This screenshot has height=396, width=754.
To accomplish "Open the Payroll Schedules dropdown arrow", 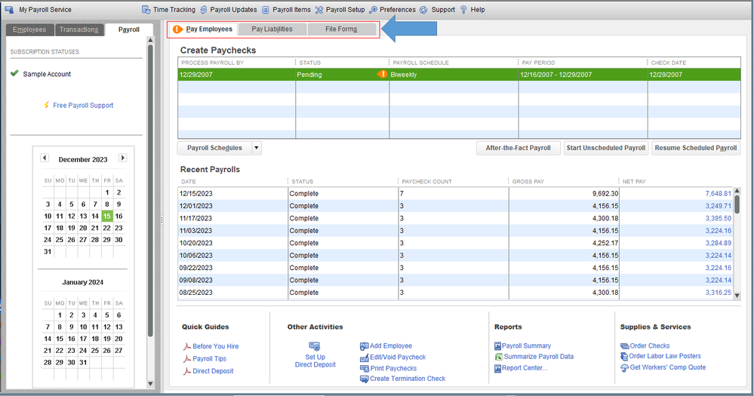I will point(257,148).
